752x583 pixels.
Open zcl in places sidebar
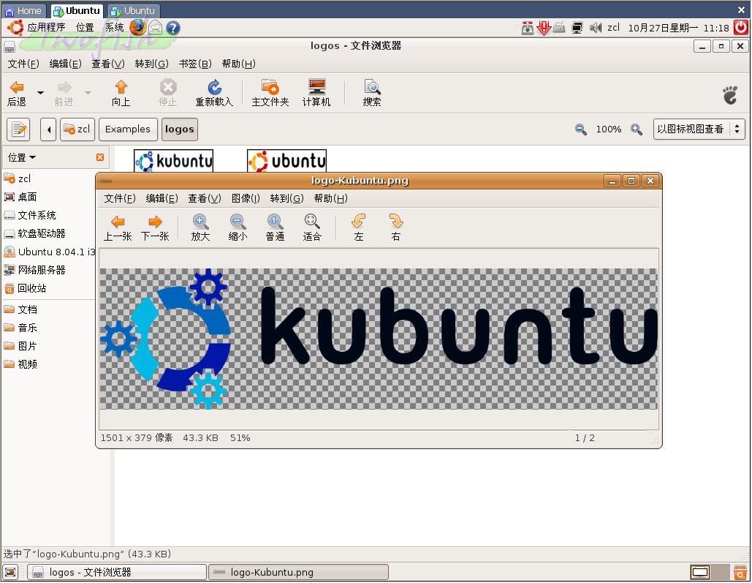coord(18,178)
